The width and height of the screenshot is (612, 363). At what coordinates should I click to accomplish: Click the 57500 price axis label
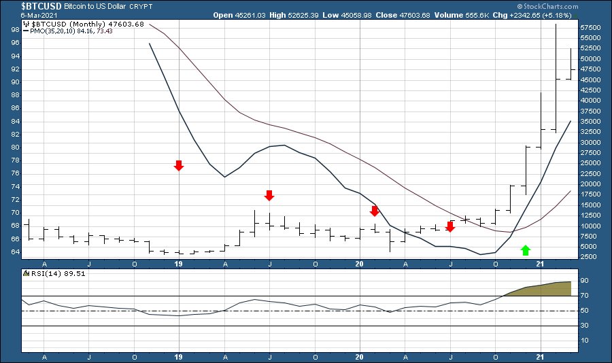coord(590,27)
